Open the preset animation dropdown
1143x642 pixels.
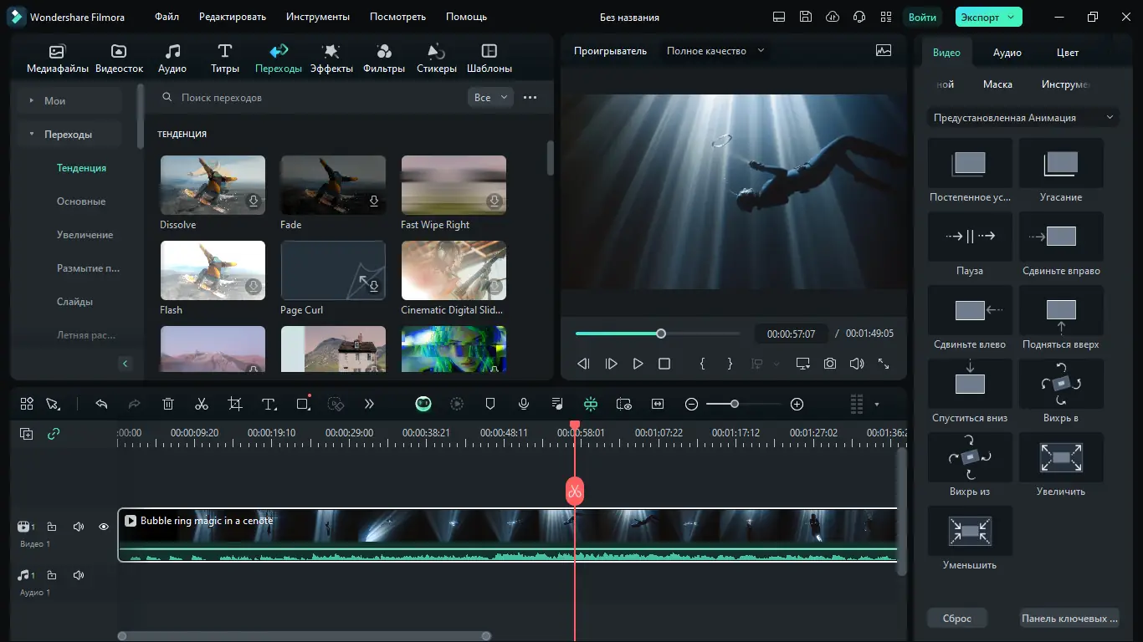tap(1023, 118)
